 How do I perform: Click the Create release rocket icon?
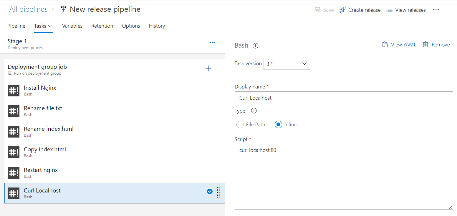[342, 10]
